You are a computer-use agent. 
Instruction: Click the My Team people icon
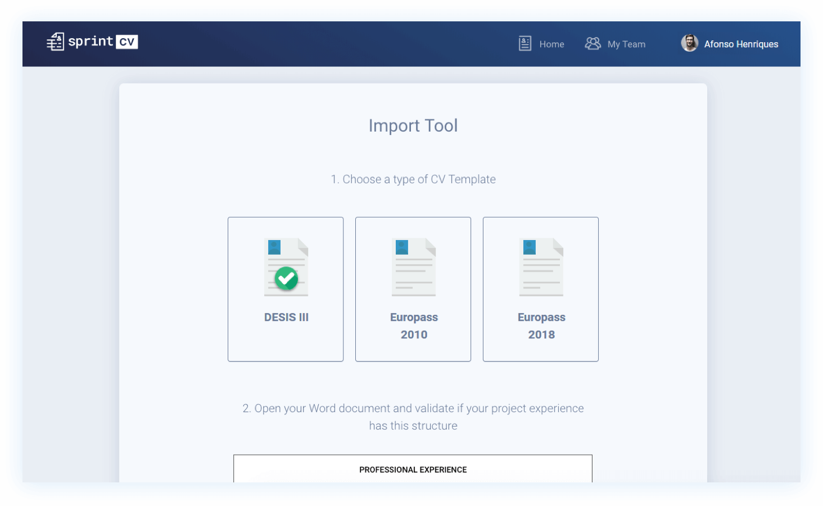point(593,43)
